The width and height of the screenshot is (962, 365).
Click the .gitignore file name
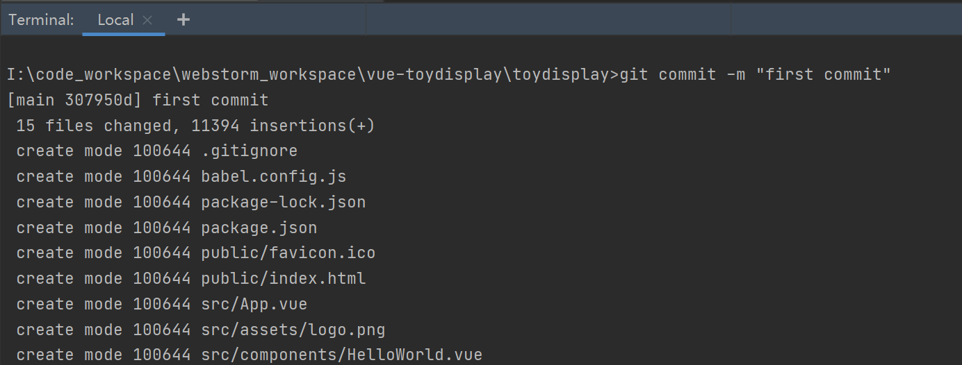[x=249, y=151]
